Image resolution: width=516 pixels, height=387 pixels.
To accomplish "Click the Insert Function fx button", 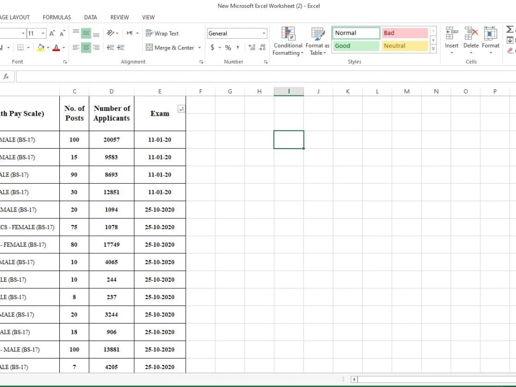I will [6, 76].
